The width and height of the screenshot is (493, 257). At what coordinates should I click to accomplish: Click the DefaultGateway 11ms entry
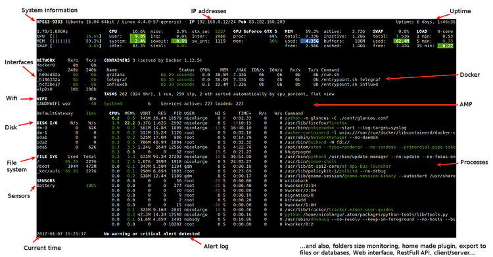(66, 113)
